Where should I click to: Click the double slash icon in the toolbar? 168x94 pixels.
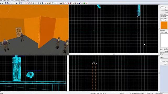pyautogui.click(x=61, y=3)
